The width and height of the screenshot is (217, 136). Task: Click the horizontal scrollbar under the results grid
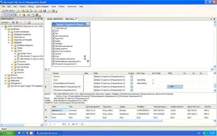pos(105,121)
